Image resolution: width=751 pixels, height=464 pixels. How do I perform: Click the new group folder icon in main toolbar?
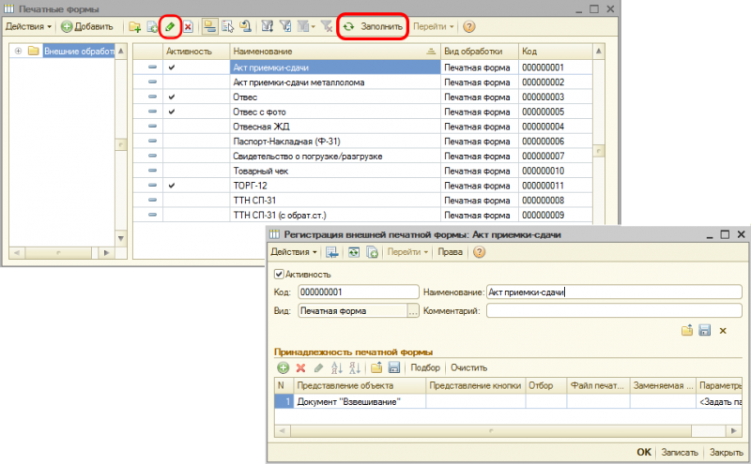coord(135,27)
